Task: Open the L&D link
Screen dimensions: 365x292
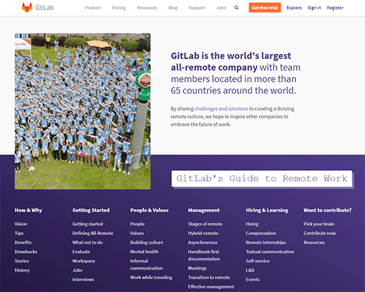Action: (x=250, y=270)
